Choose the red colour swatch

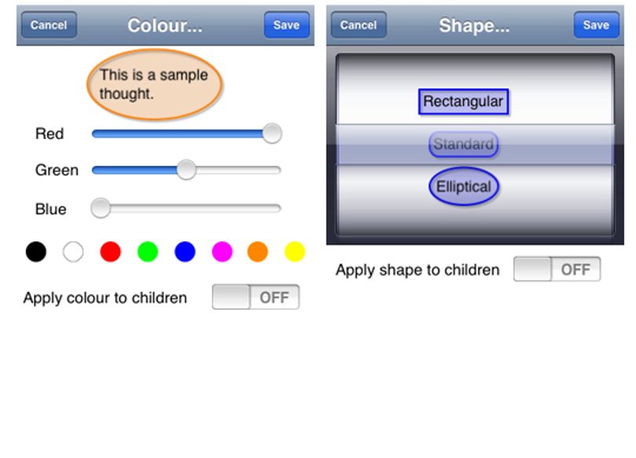[111, 251]
